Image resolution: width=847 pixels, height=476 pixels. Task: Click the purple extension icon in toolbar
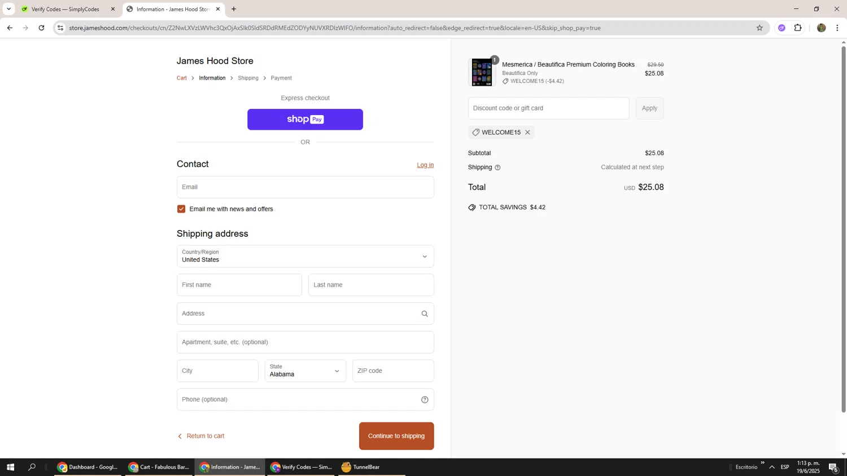click(781, 28)
